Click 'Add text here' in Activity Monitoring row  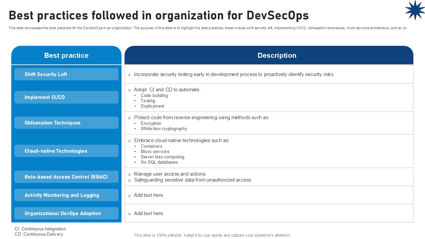pyautogui.click(x=148, y=195)
